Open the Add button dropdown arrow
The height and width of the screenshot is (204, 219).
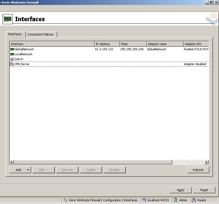(28, 170)
